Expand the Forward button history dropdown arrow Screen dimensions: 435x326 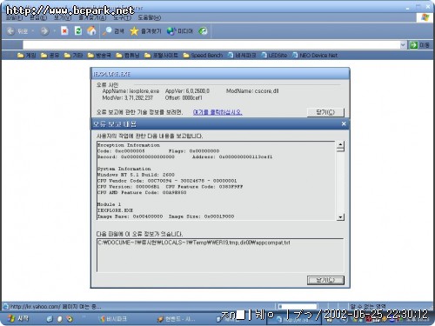(x=54, y=31)
